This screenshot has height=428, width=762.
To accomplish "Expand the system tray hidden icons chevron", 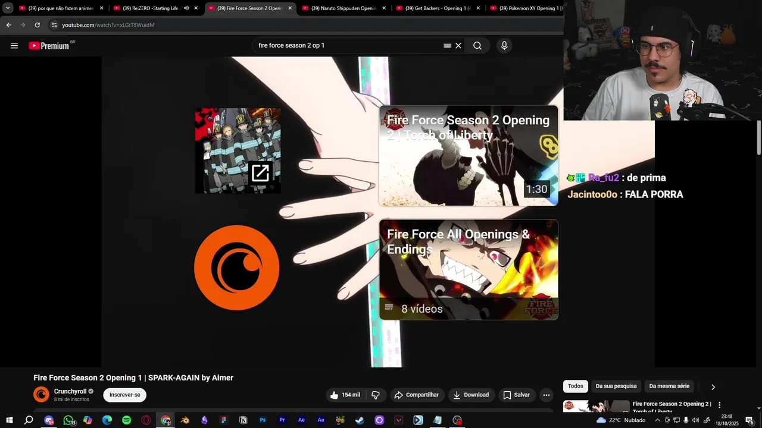I will (657, 420).
